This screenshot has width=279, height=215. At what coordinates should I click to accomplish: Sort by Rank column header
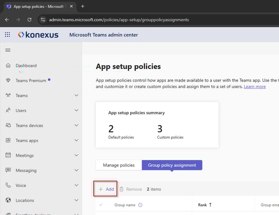pos(202,205)
